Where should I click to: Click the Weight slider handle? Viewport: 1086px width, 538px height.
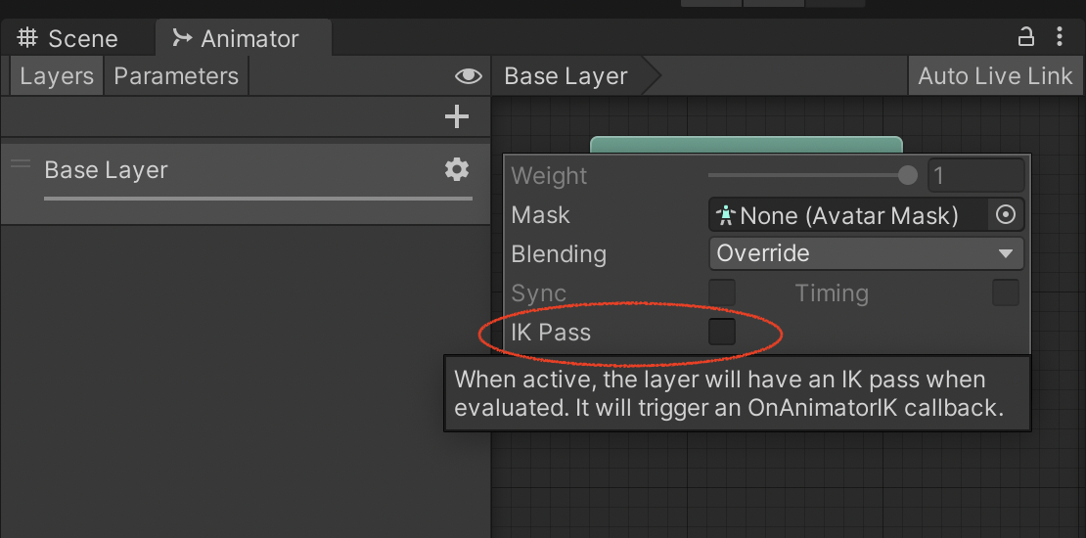[x=908, y=176]
